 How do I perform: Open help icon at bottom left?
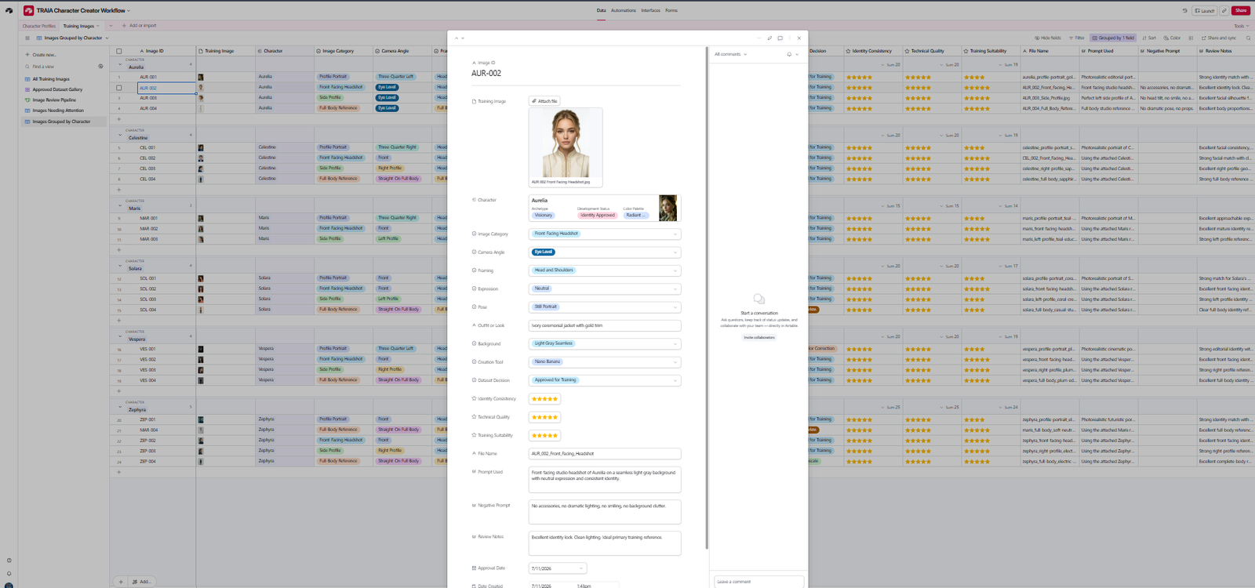coord(9,561)
